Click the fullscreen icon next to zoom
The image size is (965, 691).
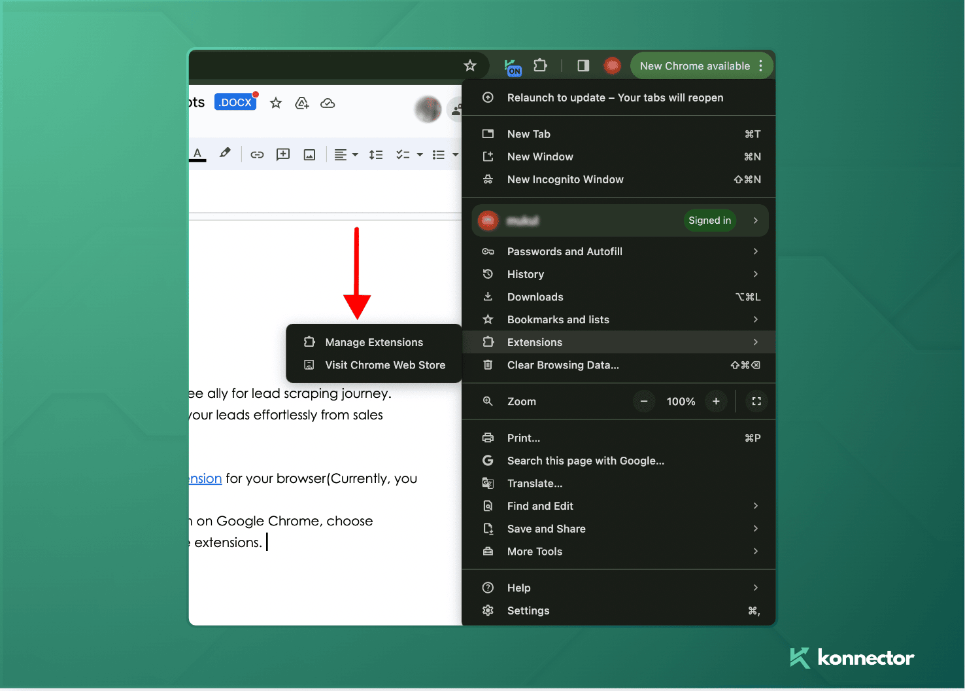coord(756,401)
